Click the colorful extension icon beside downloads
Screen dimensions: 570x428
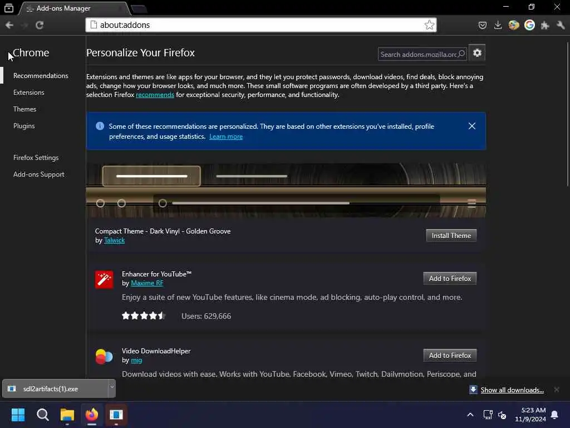pyautogui.click(x=514, y=25)
